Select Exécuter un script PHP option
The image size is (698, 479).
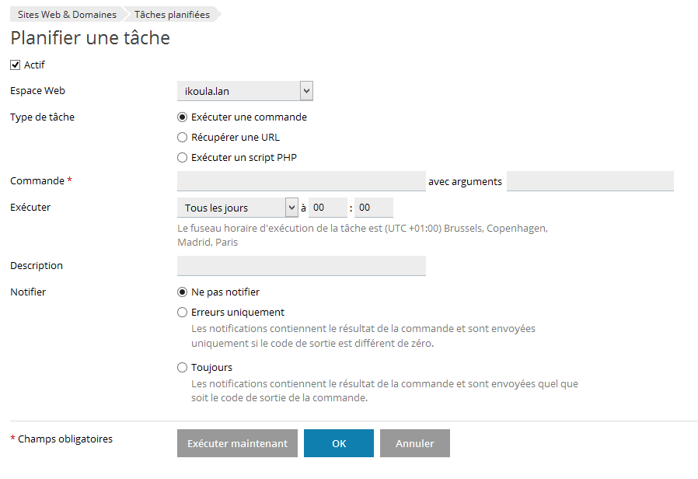[x=183, y=158]
